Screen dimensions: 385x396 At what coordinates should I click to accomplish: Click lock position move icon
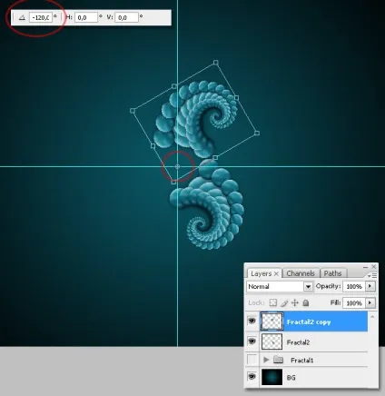295,302
